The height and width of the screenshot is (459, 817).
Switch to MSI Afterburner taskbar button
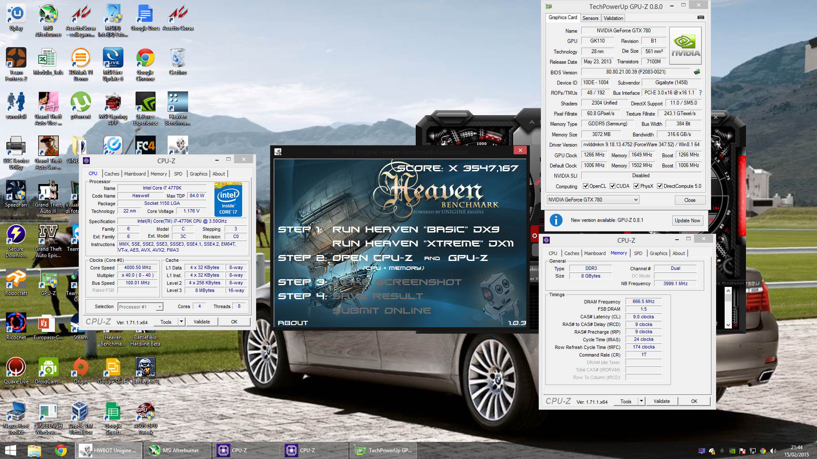177,450
